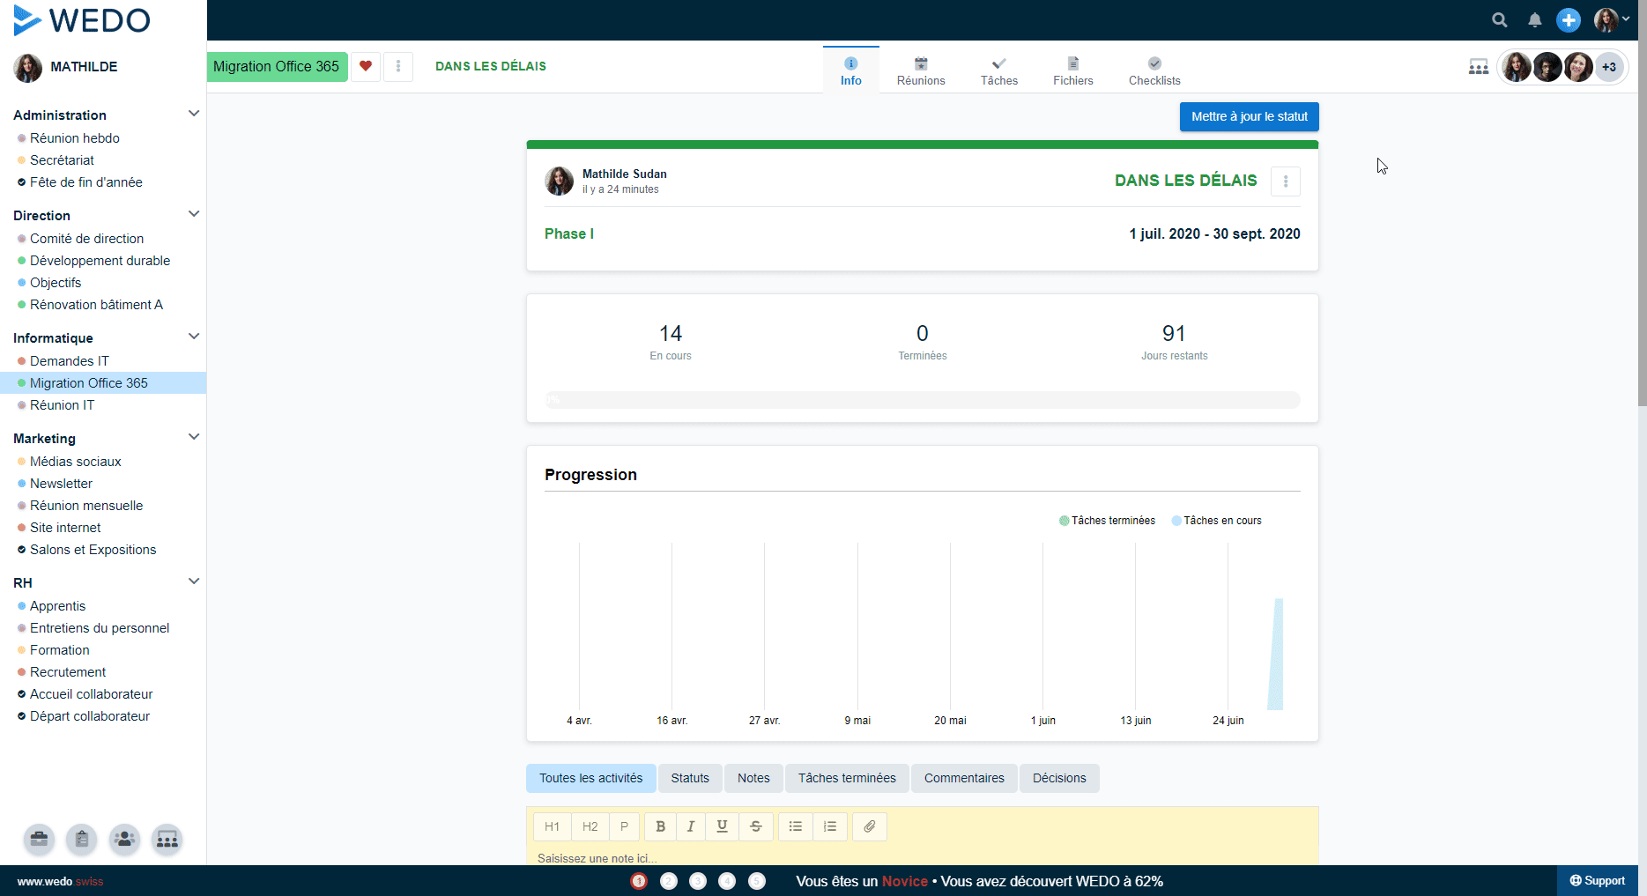The width and height of the screenshot is (1647, 896).
Task: Collapse the Administration section
Action: pos(194,114)
